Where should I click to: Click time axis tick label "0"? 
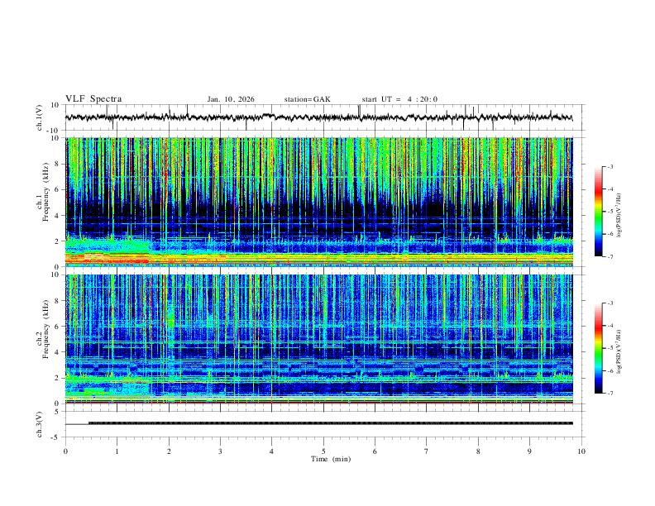click(65, 451)
